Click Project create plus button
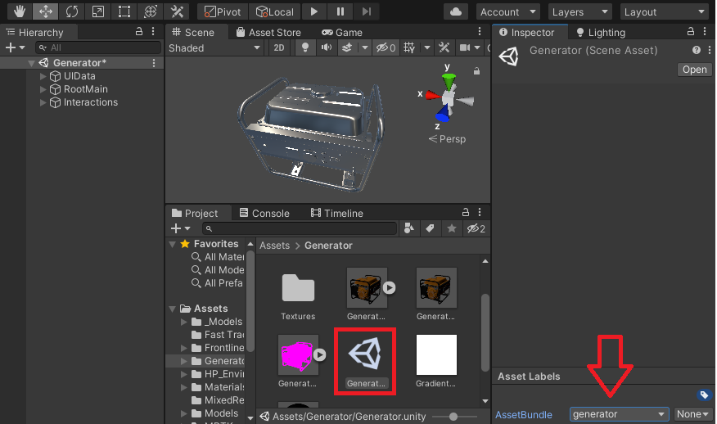717x424 pixels. click(181, 228)
